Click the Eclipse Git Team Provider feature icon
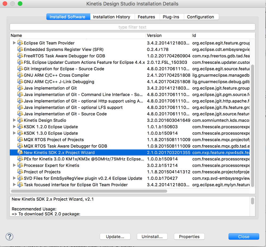 tap(20, 43)
